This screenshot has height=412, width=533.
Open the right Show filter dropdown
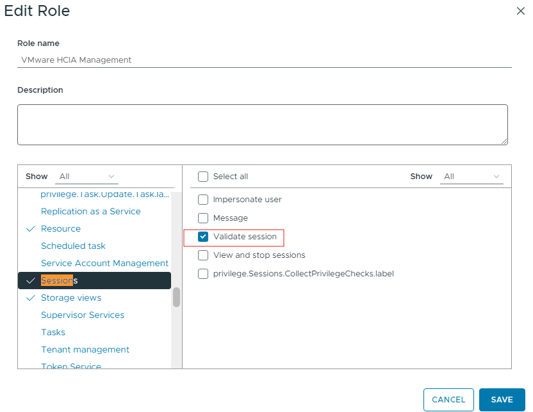[471, 177]
